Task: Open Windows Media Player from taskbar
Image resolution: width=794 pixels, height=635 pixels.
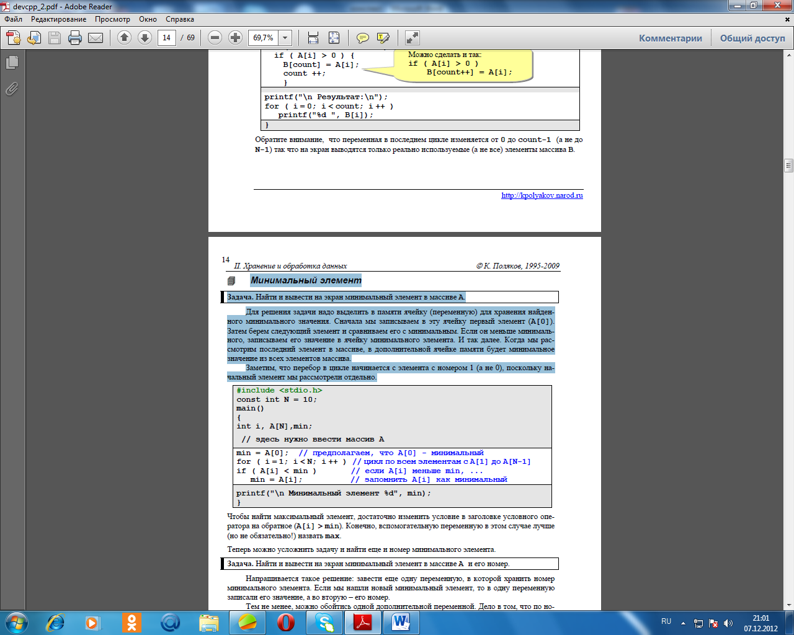Action: point(93,622)
